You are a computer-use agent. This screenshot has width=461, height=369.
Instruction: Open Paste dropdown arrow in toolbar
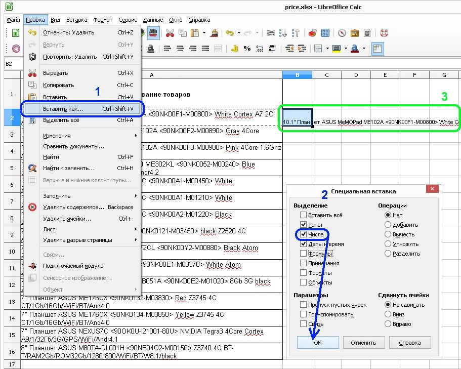204,33
